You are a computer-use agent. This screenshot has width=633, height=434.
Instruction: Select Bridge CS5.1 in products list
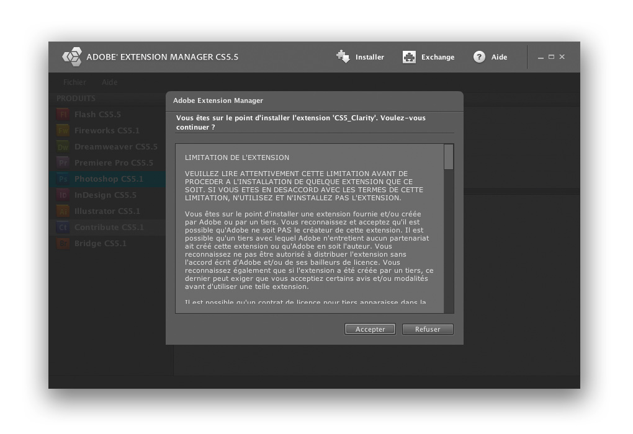[x=107, y=244]
